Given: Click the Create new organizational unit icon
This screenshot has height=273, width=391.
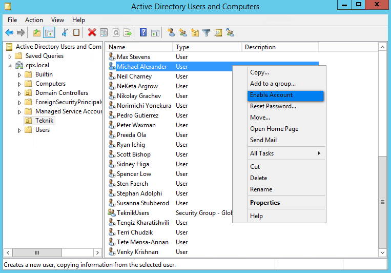Looking at the screenshot, I should click(195, 33).
